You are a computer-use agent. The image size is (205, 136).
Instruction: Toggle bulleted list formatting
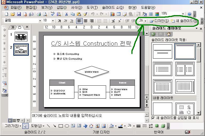point(105,21)
